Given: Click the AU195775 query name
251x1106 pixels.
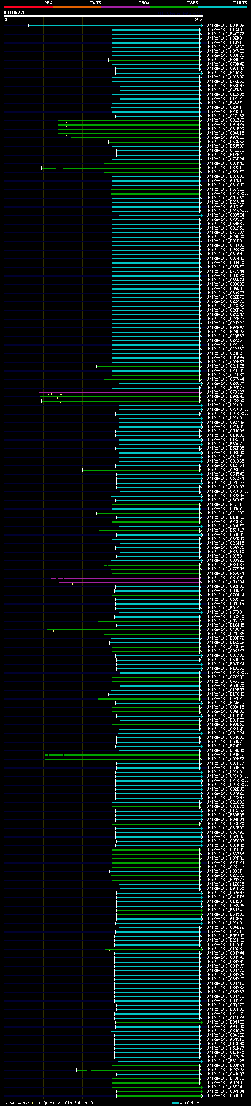Looking at the screenshot, I should click(15, 13).
